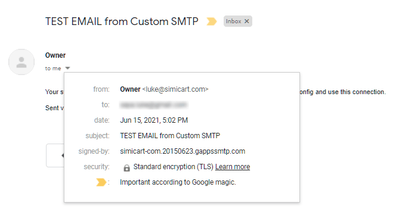Click the Inbox label chip

(234, 21)
